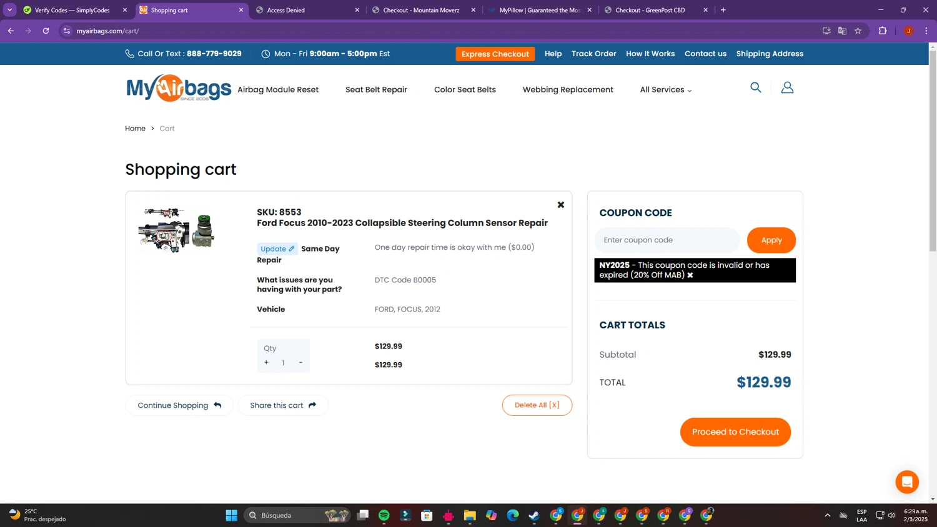Show hidden system tray icons
The height and width of the screenshot is (527, 937).
click(x=827, y=515)
